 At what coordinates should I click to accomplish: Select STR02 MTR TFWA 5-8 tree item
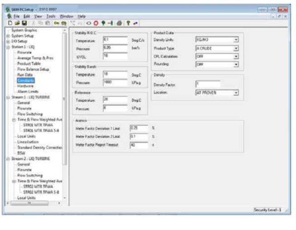click(41, 192)
